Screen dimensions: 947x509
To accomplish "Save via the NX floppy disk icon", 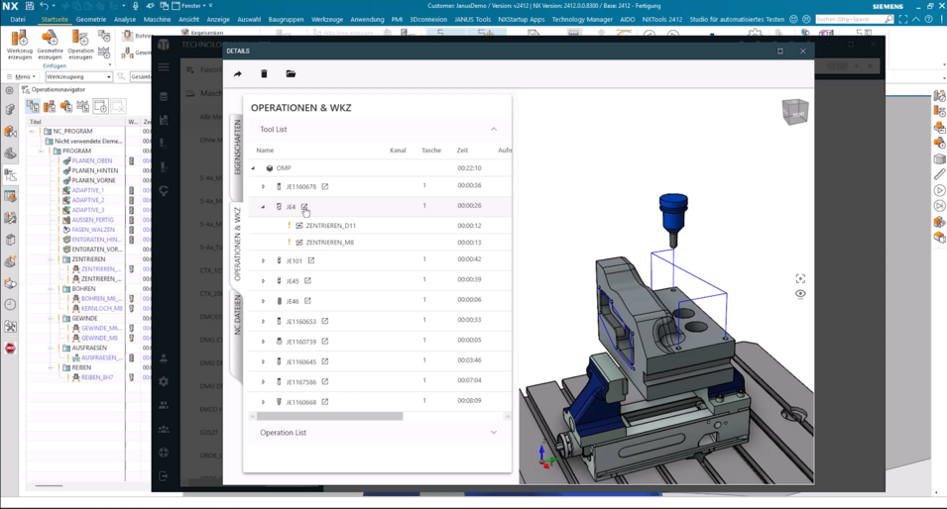I will point(30,5).
